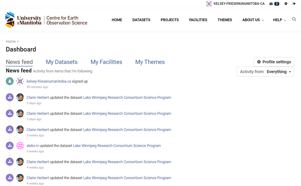The image size is (301, 186).
Task: Expand the ABOUT US menu
Action: (x=253, y=20)
